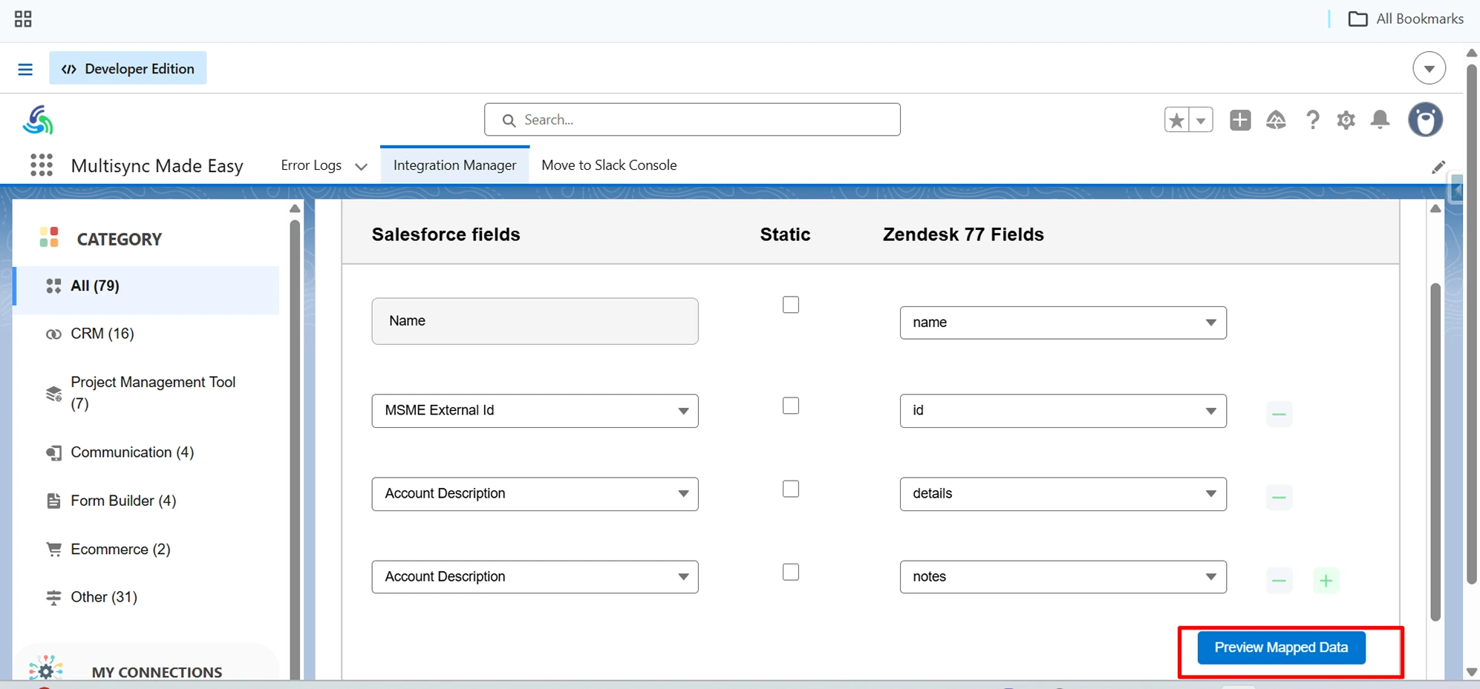The height and width of the screenshot is (689, 1480).
Task: Click the mapping panel vertical scrollbar
Action: click(1435, 451)
